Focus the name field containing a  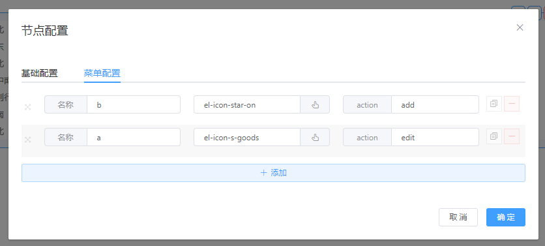(134, 137)
